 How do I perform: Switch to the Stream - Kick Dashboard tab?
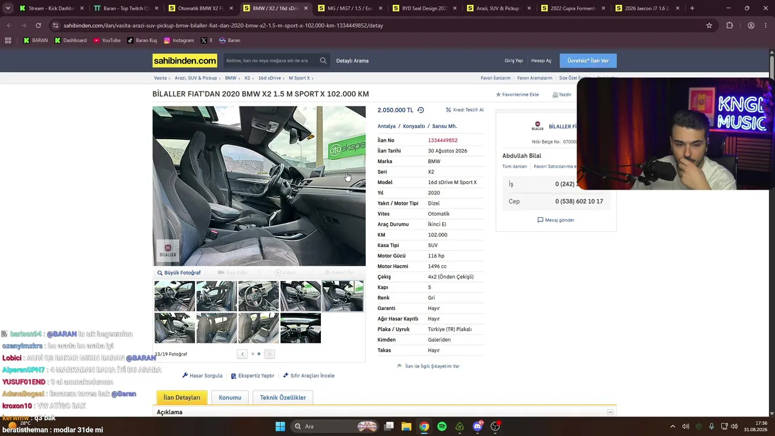coord(51,8)
